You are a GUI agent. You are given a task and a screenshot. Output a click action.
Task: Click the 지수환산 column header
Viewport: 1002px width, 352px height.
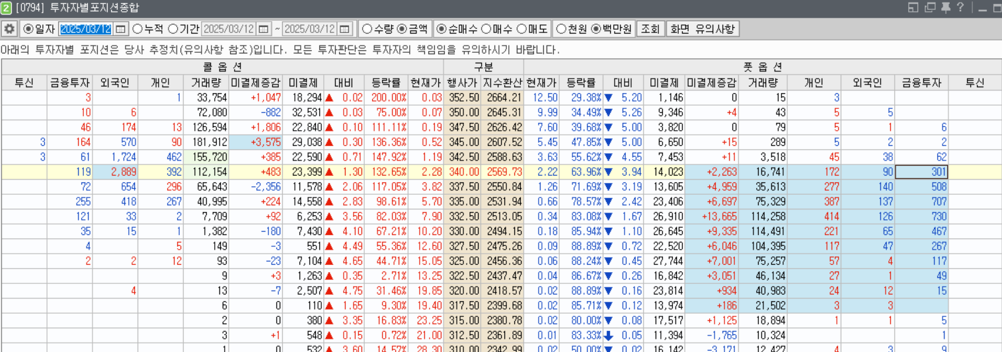pyautogui.click(x=502, y=83)
